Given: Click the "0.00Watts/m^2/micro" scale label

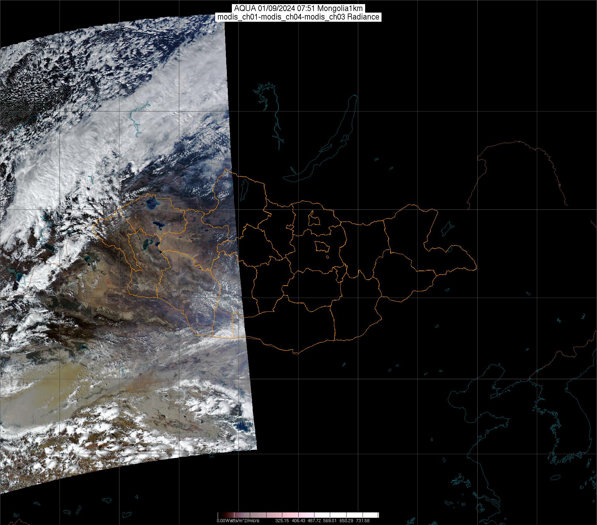Looking at the screenshot, I should (238, 521).
